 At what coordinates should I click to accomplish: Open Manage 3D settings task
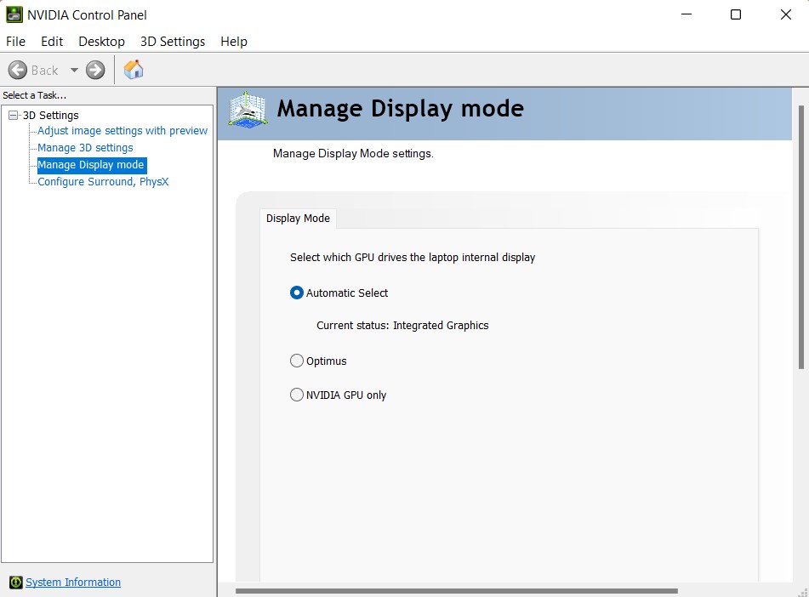pyautogui.click(x=85, y=148)
